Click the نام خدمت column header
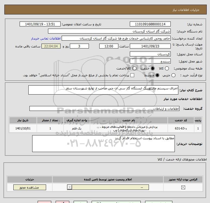The image size is (210, 203). click(129, 120)
